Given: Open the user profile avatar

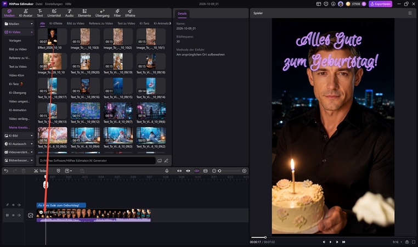Looking at the screenshot, I should 341,4.
